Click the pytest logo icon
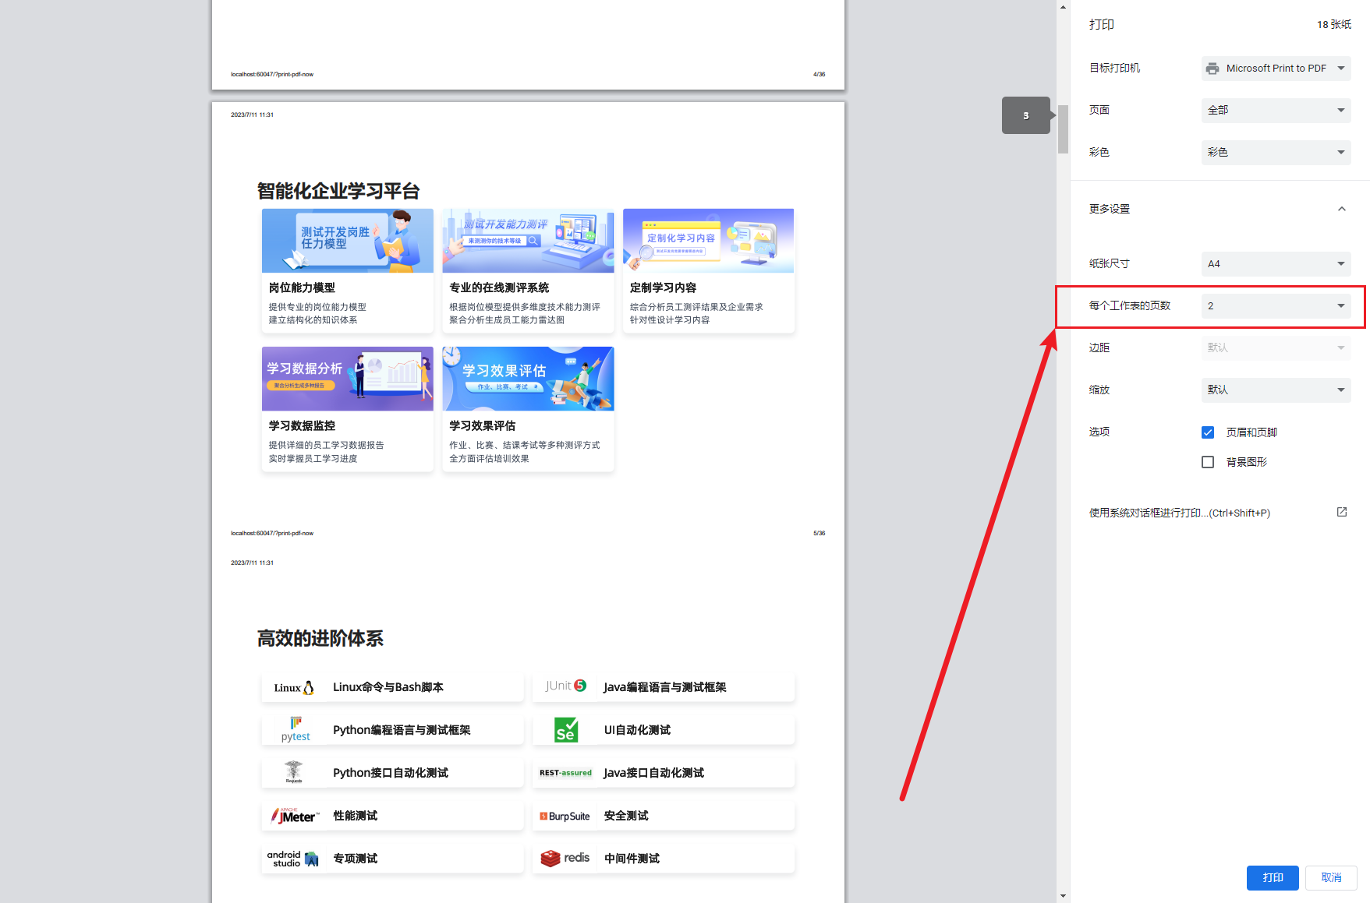Viewport: 1370px width, 903px height. pos(296,729)
